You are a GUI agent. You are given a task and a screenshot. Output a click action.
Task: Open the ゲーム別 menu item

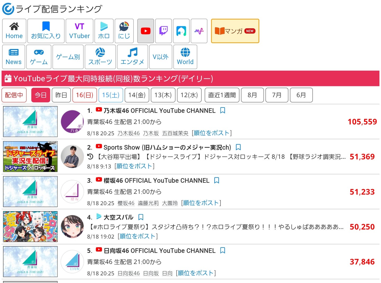(x=68, y=57)
